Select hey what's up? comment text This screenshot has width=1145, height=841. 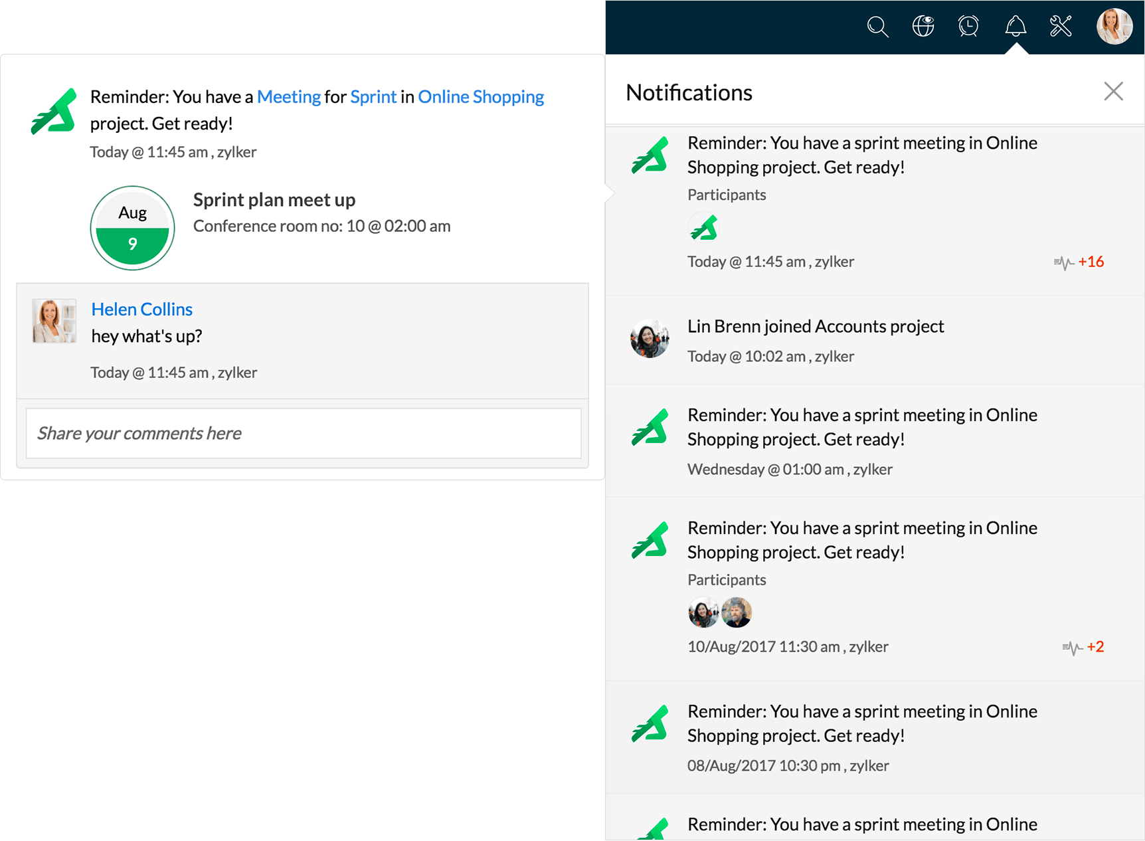pos(147,336)
